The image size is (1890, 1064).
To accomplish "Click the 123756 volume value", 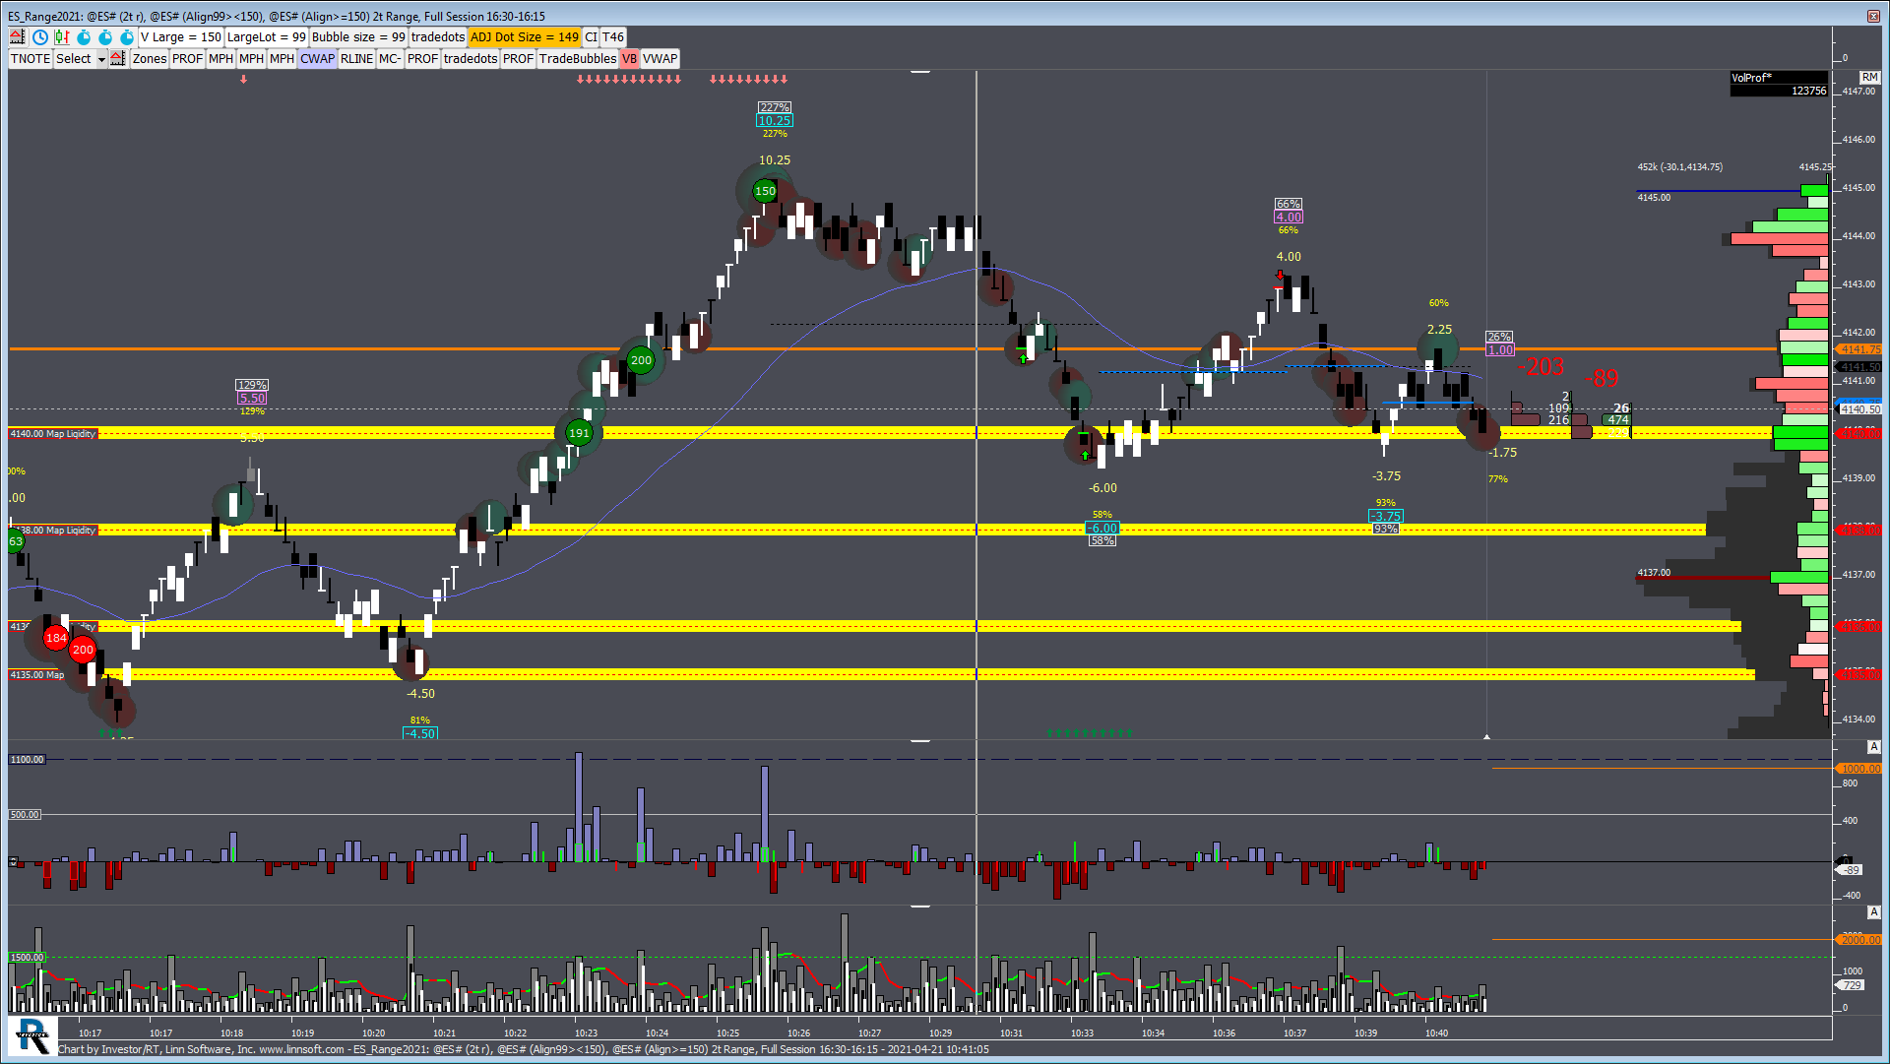I will tap(1808, 91).
